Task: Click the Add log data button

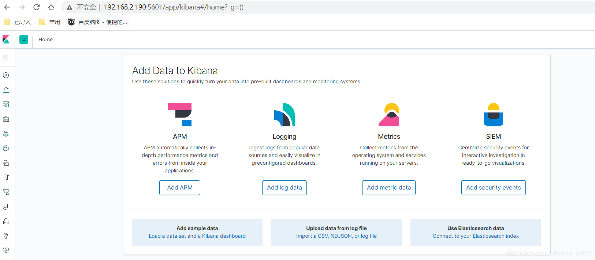Action: (285, 188)
